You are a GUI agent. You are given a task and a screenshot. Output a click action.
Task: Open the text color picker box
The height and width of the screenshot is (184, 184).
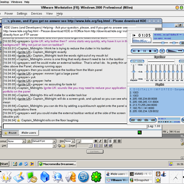click(x=78, y=141)
